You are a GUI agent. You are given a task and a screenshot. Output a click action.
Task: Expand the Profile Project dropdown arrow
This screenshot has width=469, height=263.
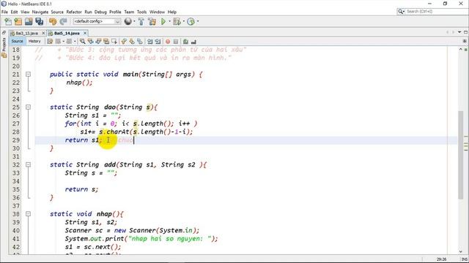[x=198, y=21]
